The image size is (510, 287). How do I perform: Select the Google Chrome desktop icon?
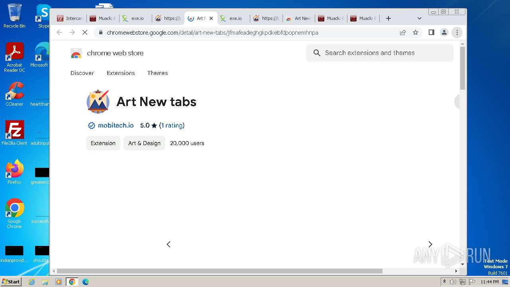pos(14,213)
